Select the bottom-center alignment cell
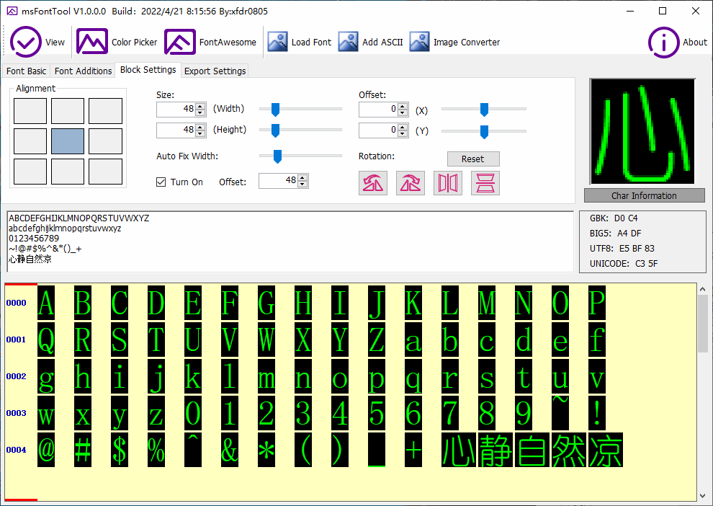The width and height of the screenshot is (713, 506). (67, 172)
